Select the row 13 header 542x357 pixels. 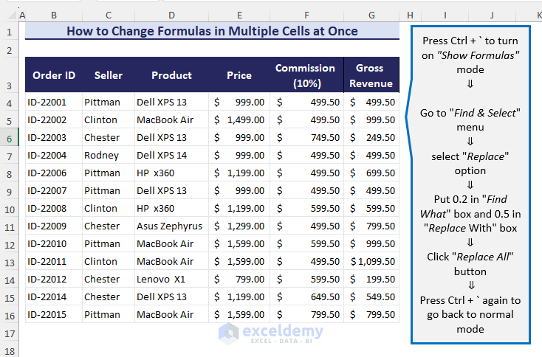tap(9, 262)
